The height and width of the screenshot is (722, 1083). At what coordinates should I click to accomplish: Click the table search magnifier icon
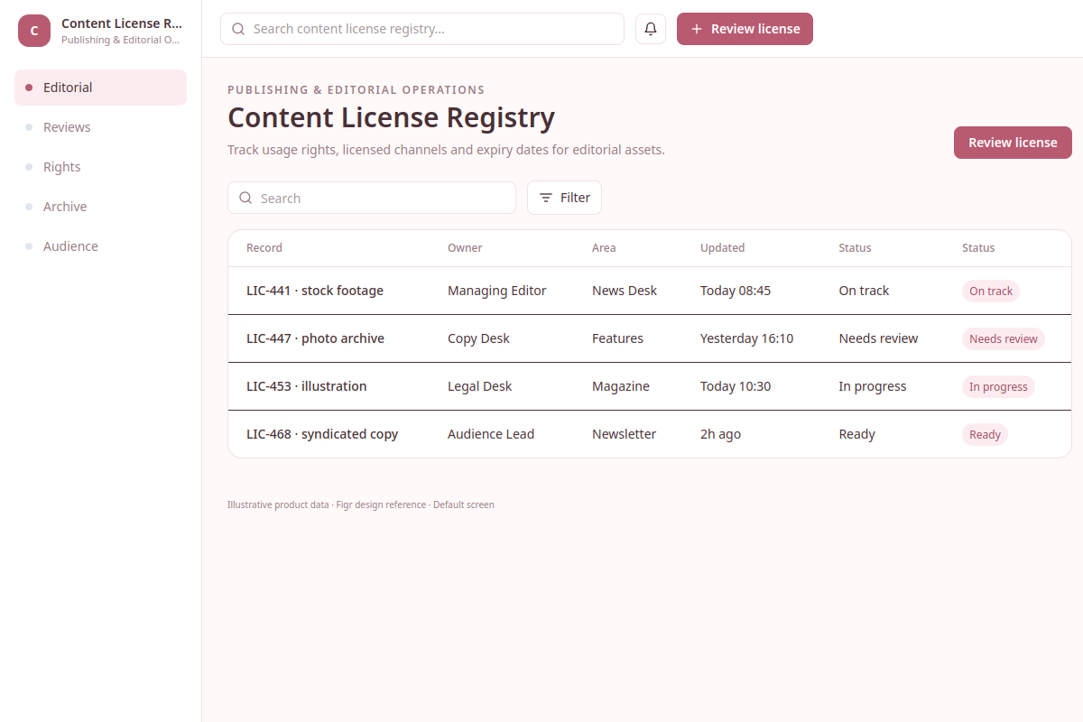[245, 198]
